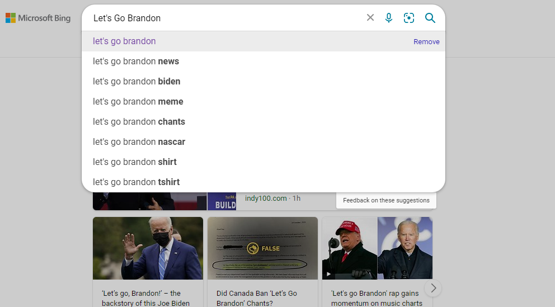Start voice search with microphone icon
The image size is (555, 307).
point(389,18)
